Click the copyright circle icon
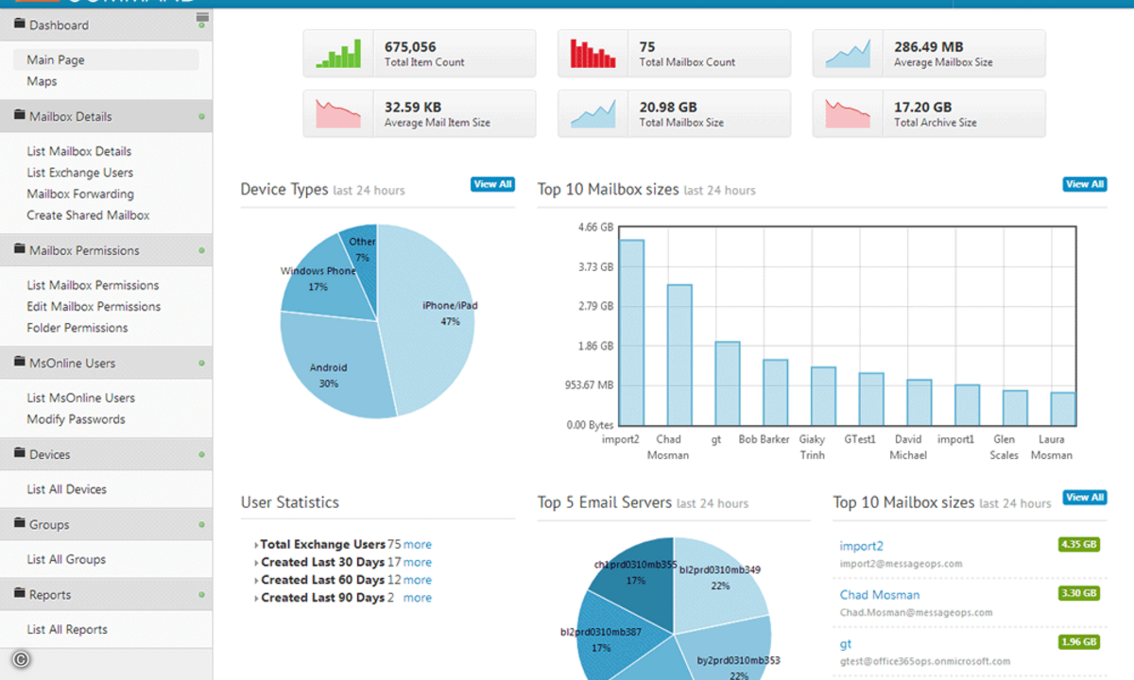The width and height of the screenshot is (1134, 680). click(21, 660)
